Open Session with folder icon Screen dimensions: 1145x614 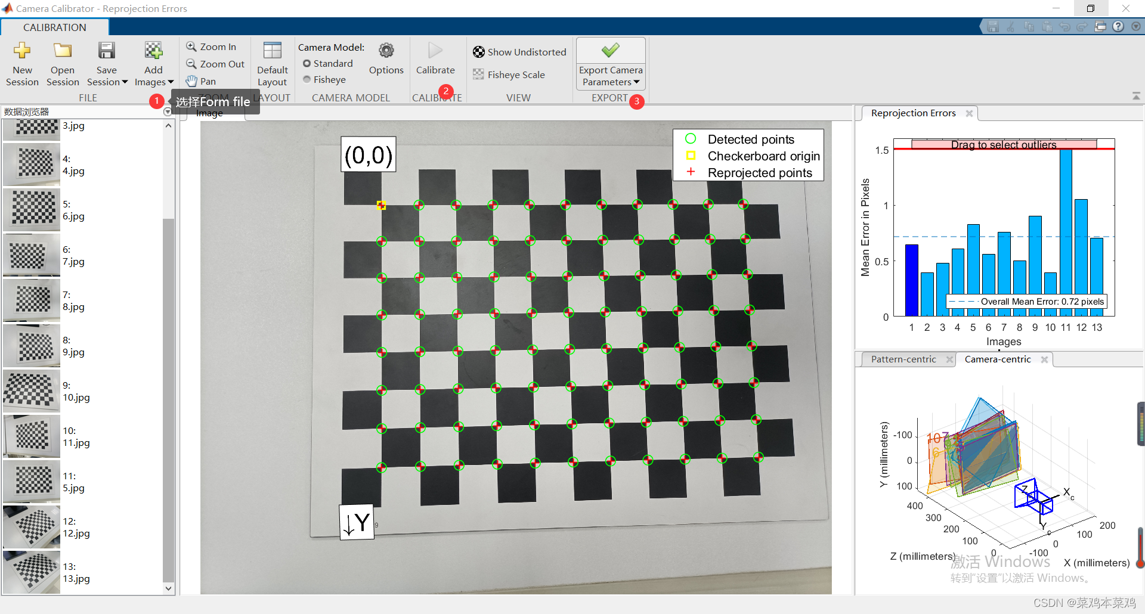63,64
